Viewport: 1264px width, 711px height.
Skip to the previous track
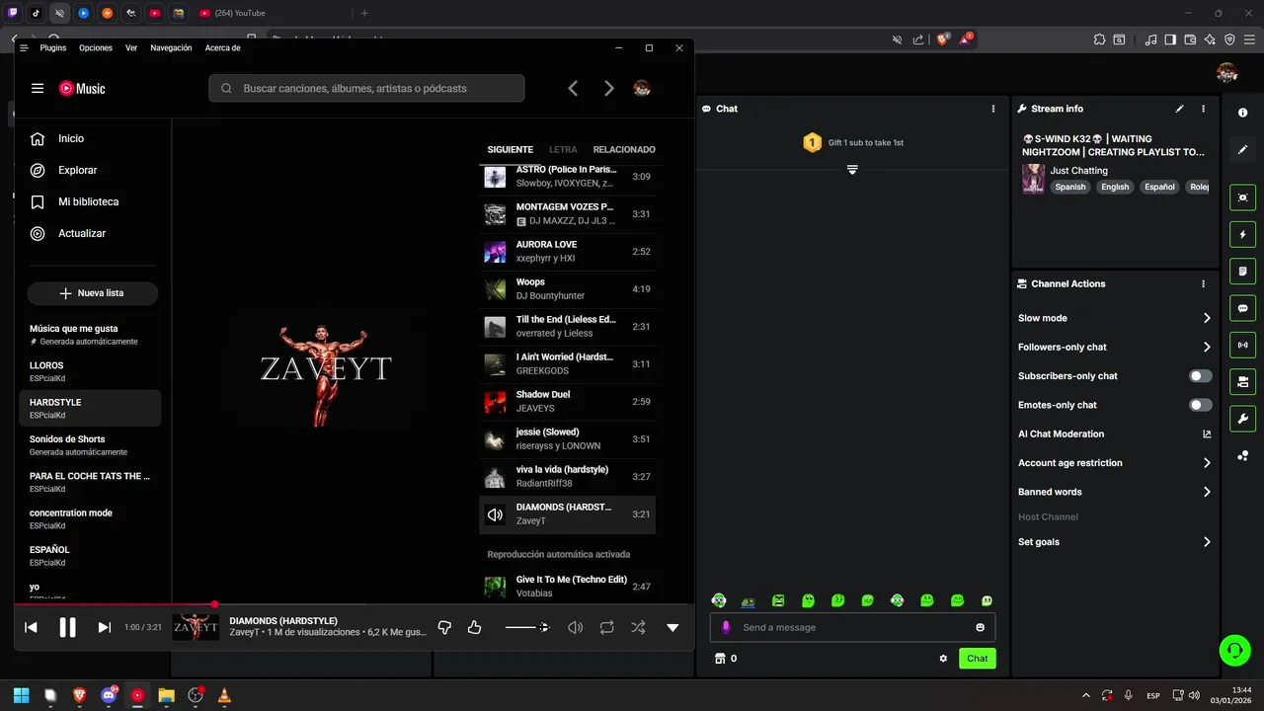(x=31, y=627)
